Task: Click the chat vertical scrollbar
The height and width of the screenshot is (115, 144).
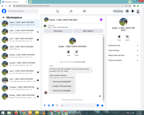Action: pos(103,68)
